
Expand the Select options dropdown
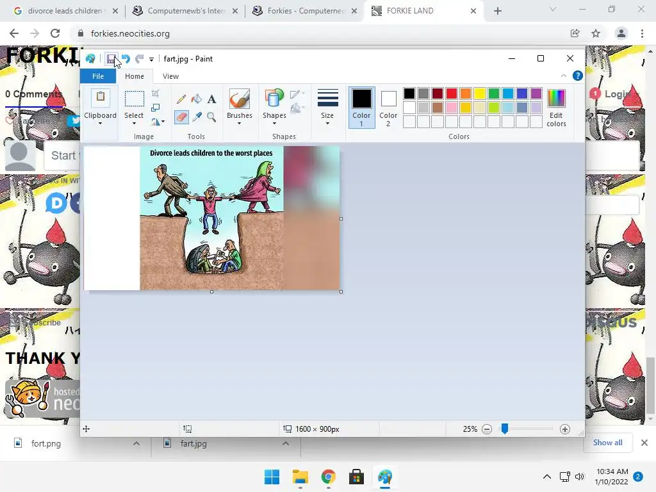point(134,124)
